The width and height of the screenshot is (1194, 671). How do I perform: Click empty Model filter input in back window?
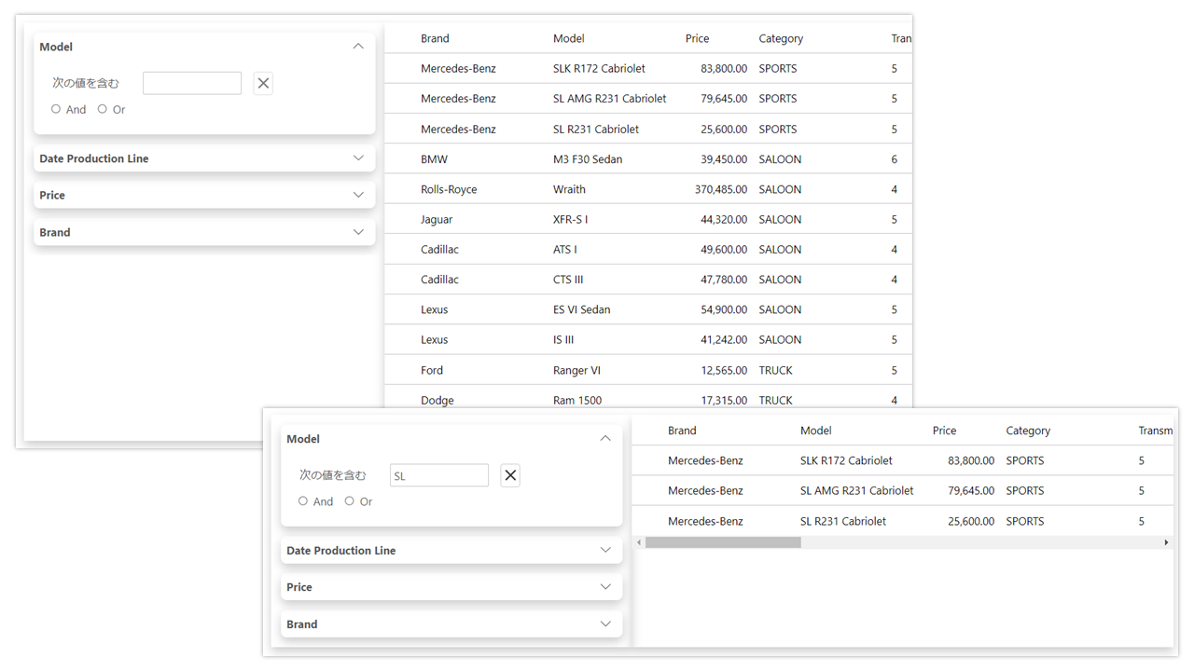(x=192, y=83)
